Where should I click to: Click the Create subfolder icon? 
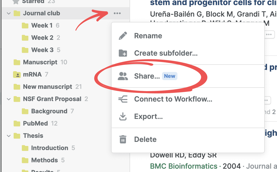[123, 53]
